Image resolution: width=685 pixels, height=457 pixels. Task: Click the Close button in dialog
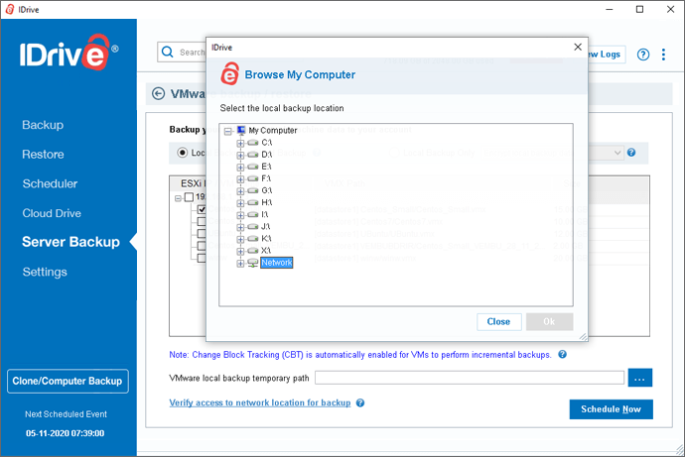coord(499,322)
